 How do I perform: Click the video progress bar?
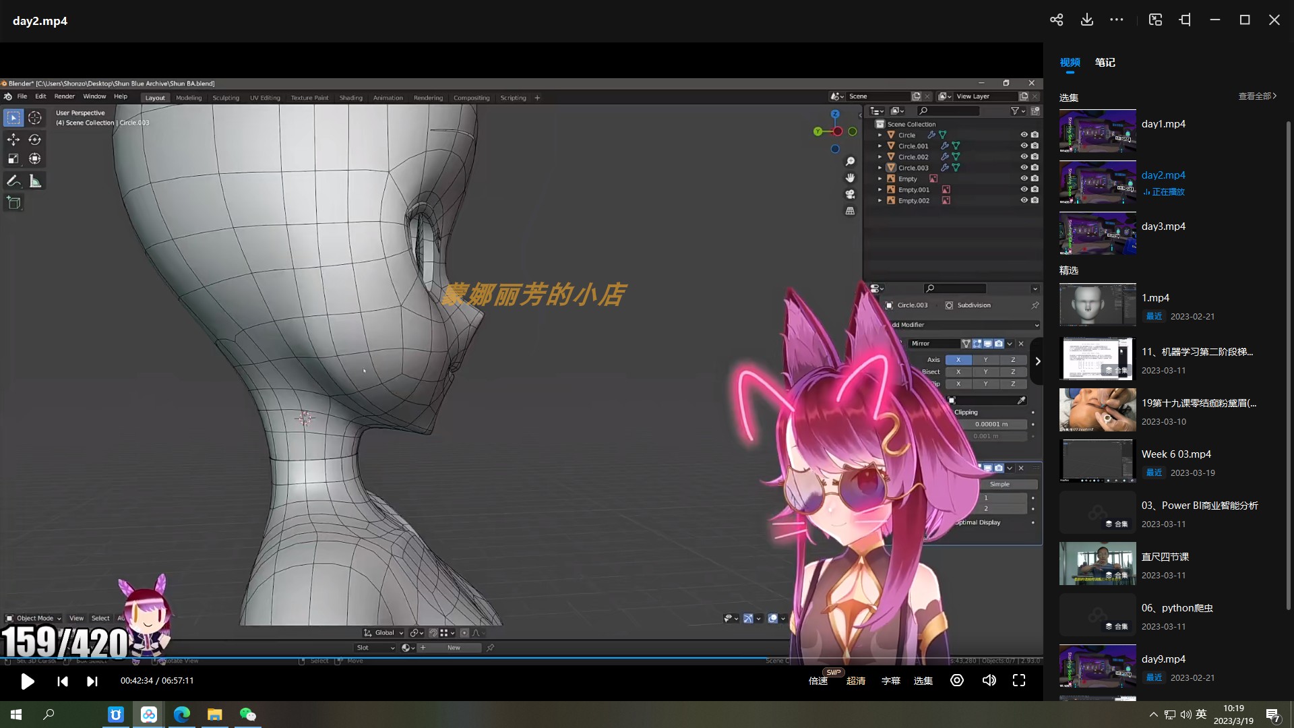[x=522, y=658]
